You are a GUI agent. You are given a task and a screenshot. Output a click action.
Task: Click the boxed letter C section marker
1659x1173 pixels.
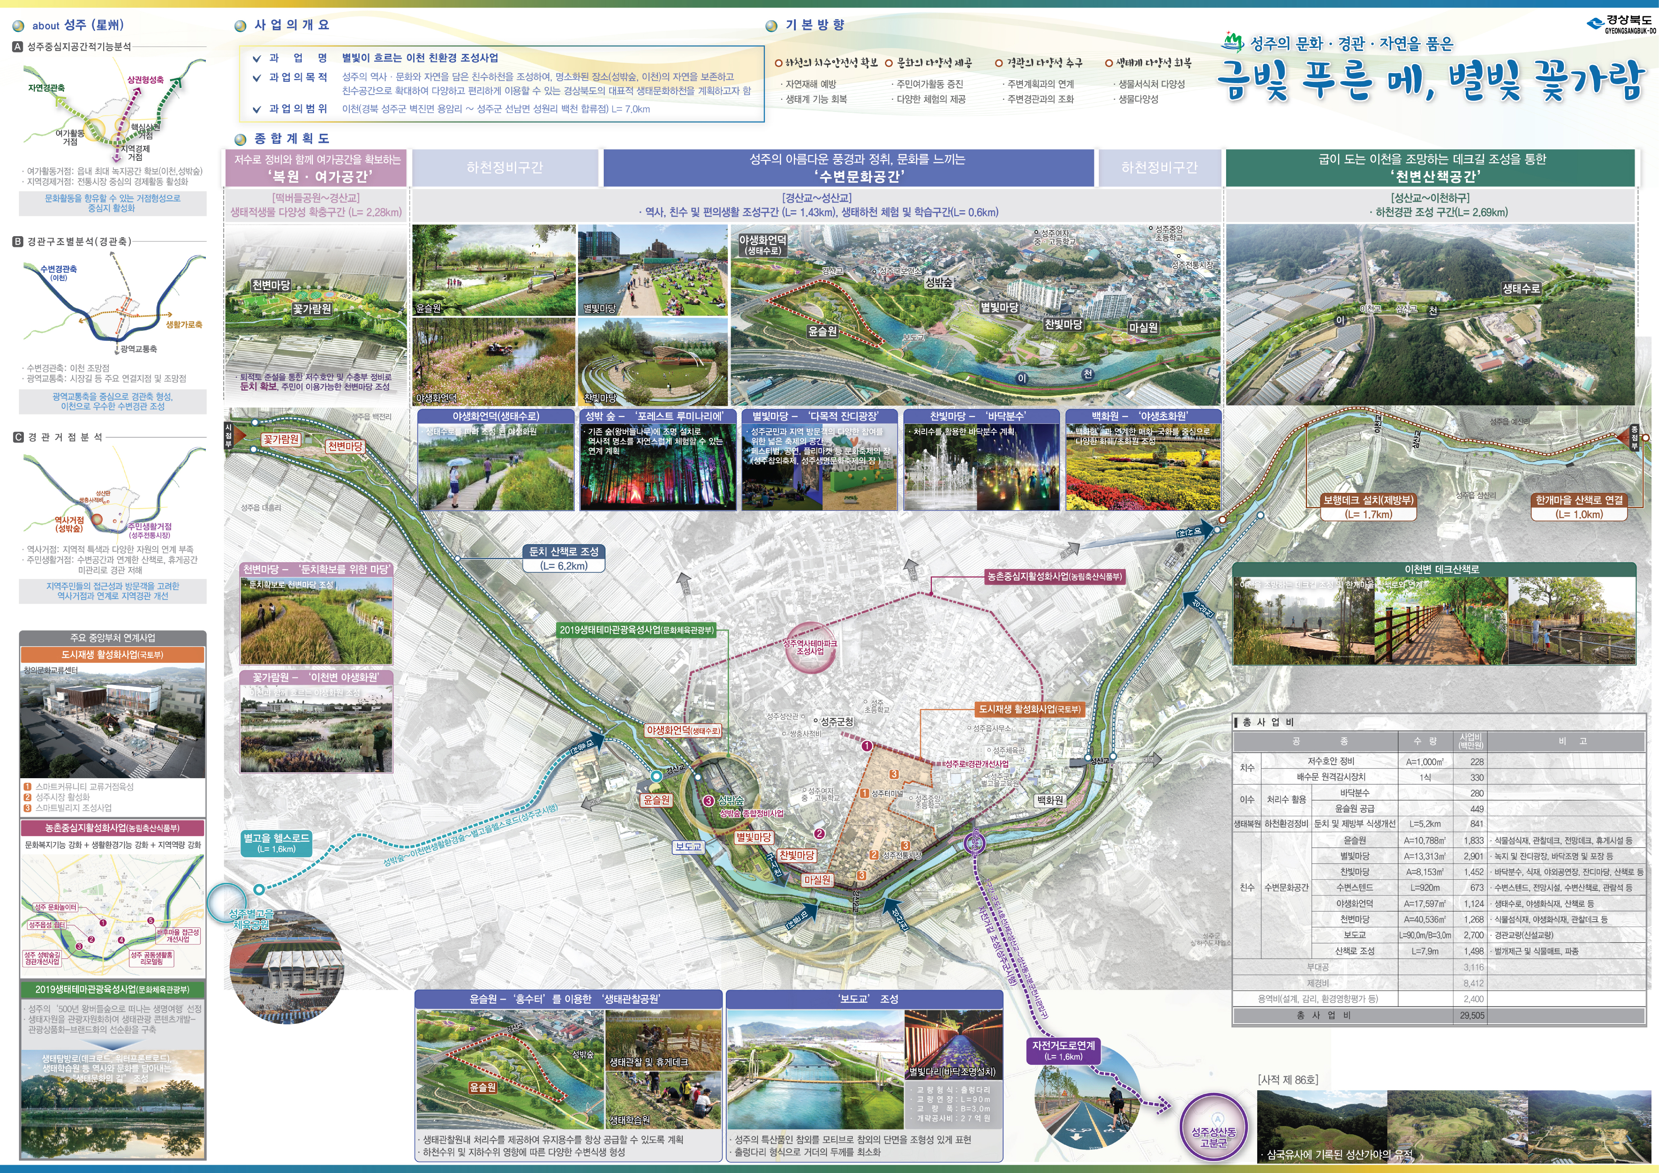(18, 437)
